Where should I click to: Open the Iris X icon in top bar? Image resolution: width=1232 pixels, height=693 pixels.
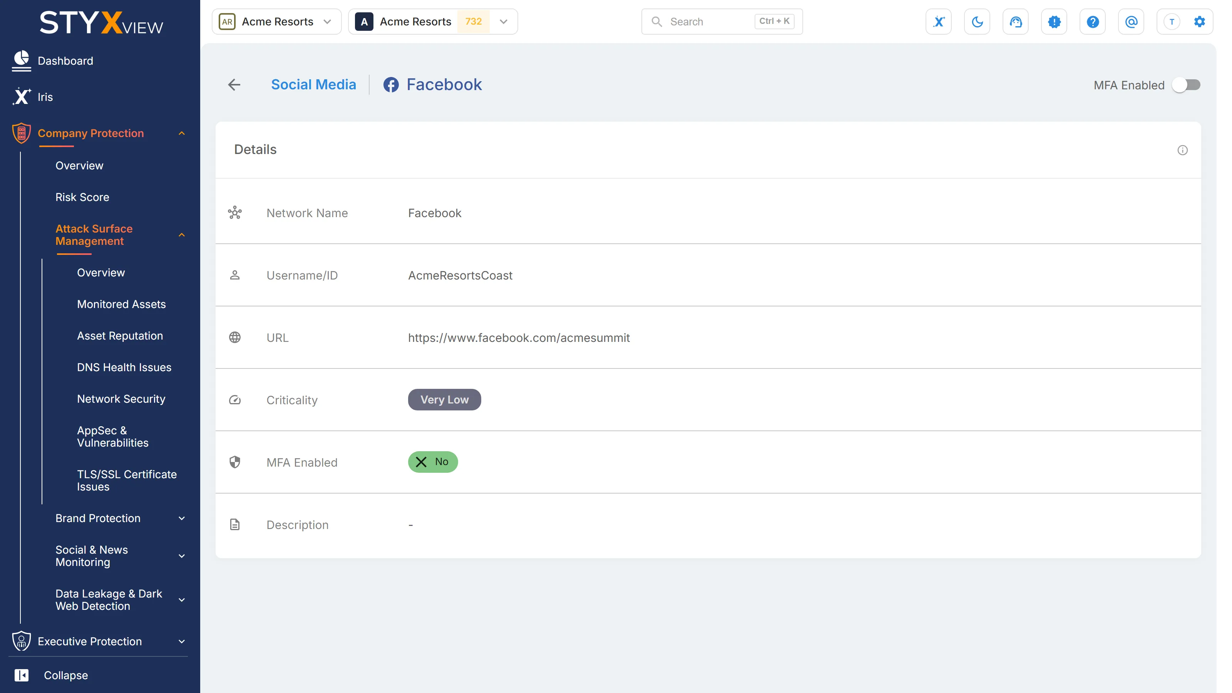coord(938,22)
